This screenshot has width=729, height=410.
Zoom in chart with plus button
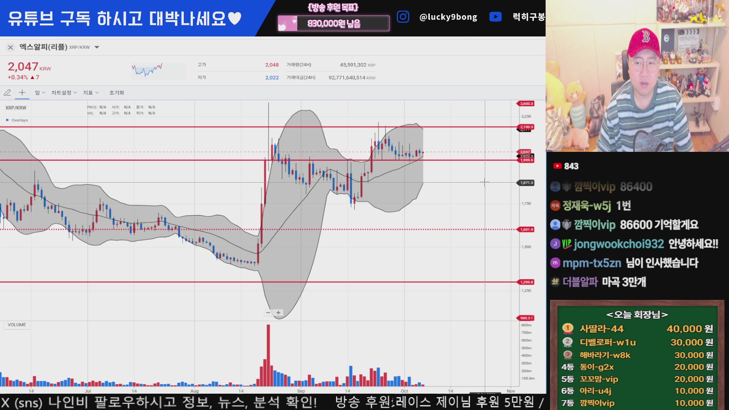(278, 313)
